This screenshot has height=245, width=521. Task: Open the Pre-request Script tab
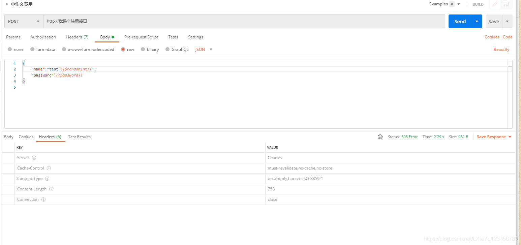tap(141, 37)
